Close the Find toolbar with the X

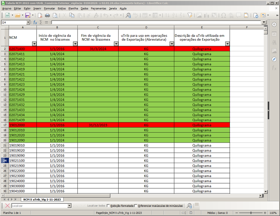(x=7, y=206)
